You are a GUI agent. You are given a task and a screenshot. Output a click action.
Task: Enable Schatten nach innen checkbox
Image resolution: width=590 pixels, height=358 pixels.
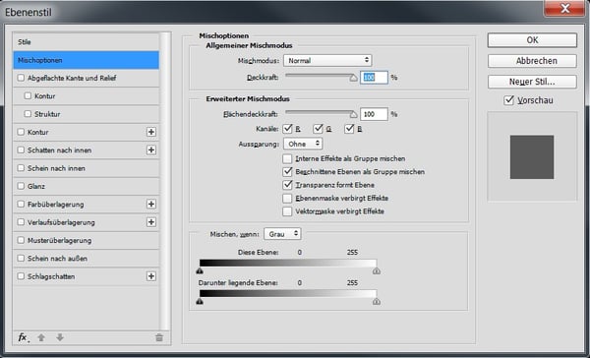[x=21, y=149]
